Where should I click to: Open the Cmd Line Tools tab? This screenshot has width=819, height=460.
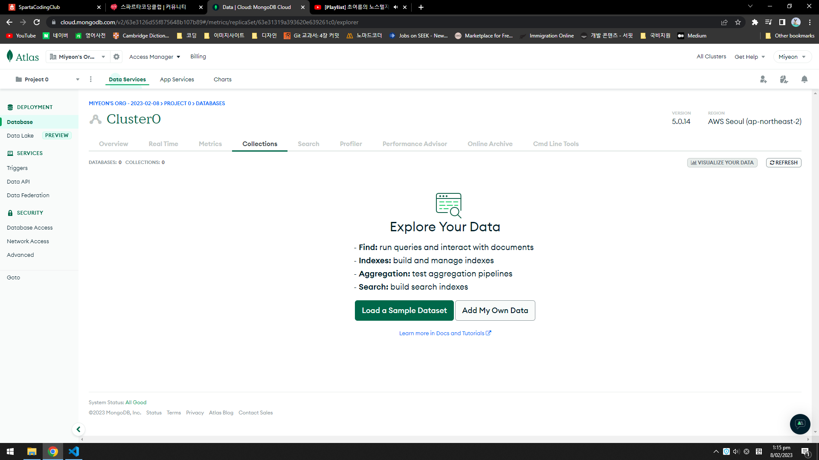point(555,144)
